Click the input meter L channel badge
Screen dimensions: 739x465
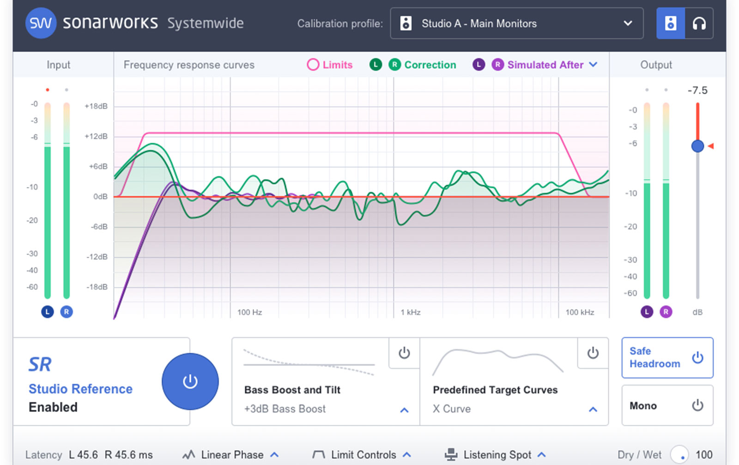point(48,312)
